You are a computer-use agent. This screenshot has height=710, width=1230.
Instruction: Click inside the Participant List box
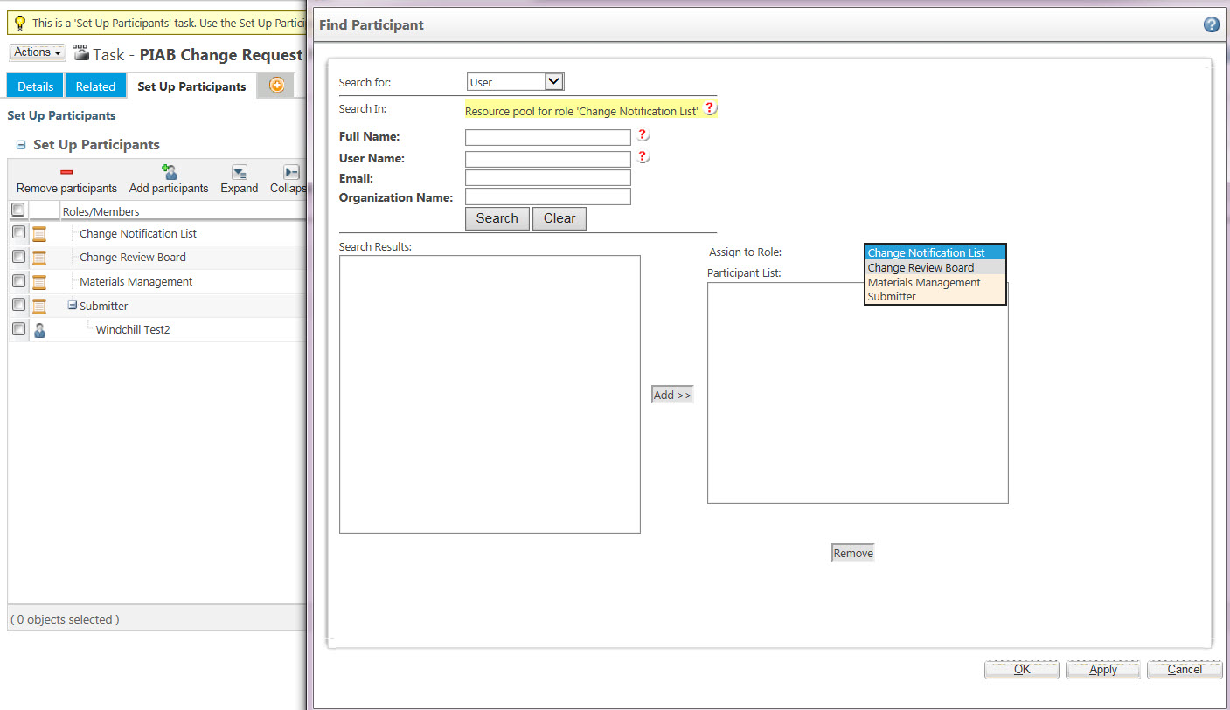(x=858, y=393)
